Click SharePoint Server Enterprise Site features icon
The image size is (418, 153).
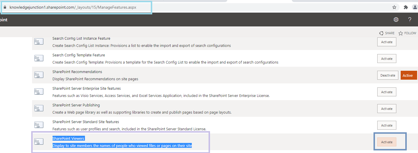tap(39, 92)
